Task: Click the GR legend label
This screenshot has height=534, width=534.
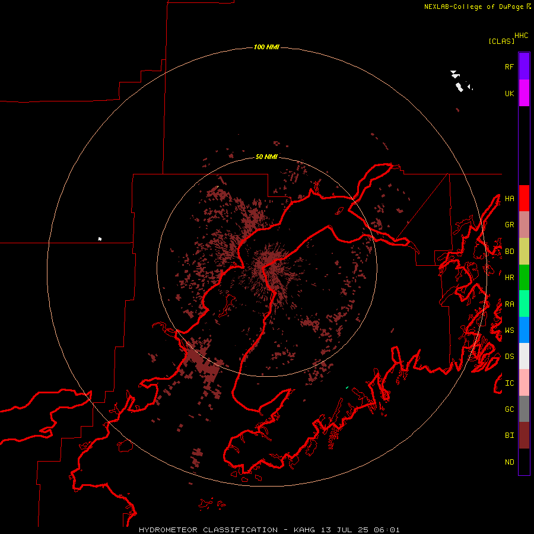Action: click(509, 225)
